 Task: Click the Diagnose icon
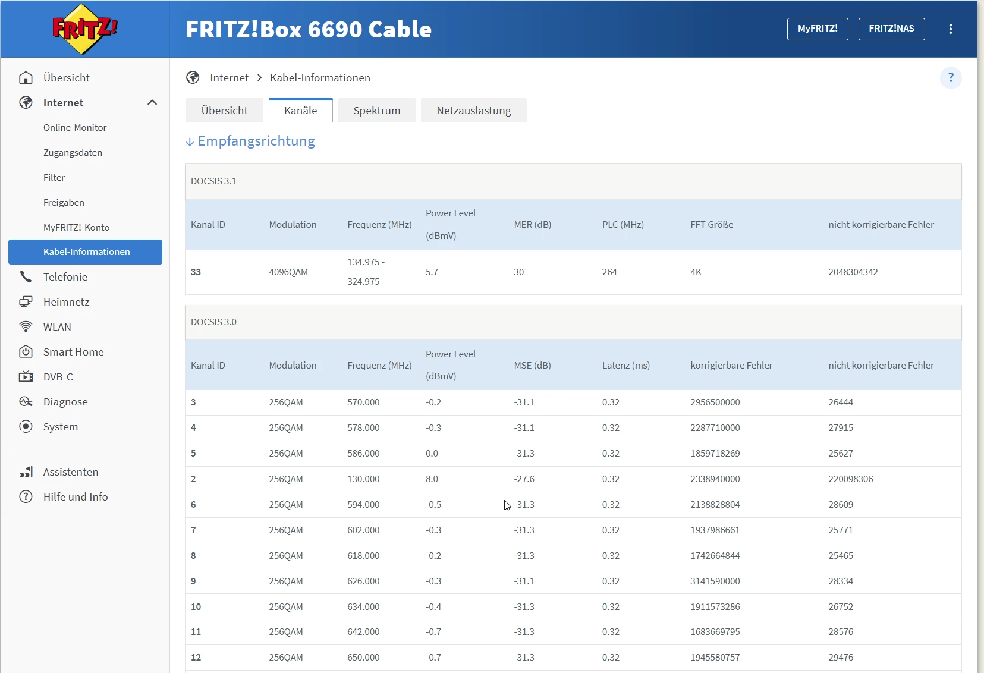coord(26,402)
